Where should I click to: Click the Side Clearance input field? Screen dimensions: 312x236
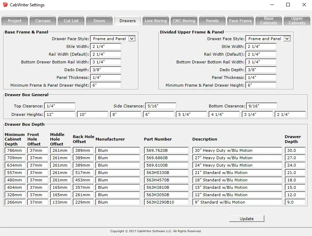tap(161, 105)
